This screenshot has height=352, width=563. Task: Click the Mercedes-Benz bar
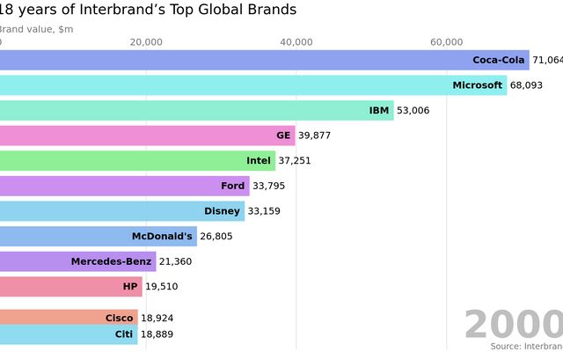point(77,261)
